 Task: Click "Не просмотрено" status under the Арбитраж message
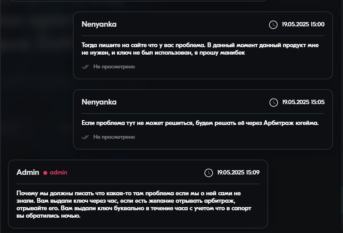click(x=114, y=137)
